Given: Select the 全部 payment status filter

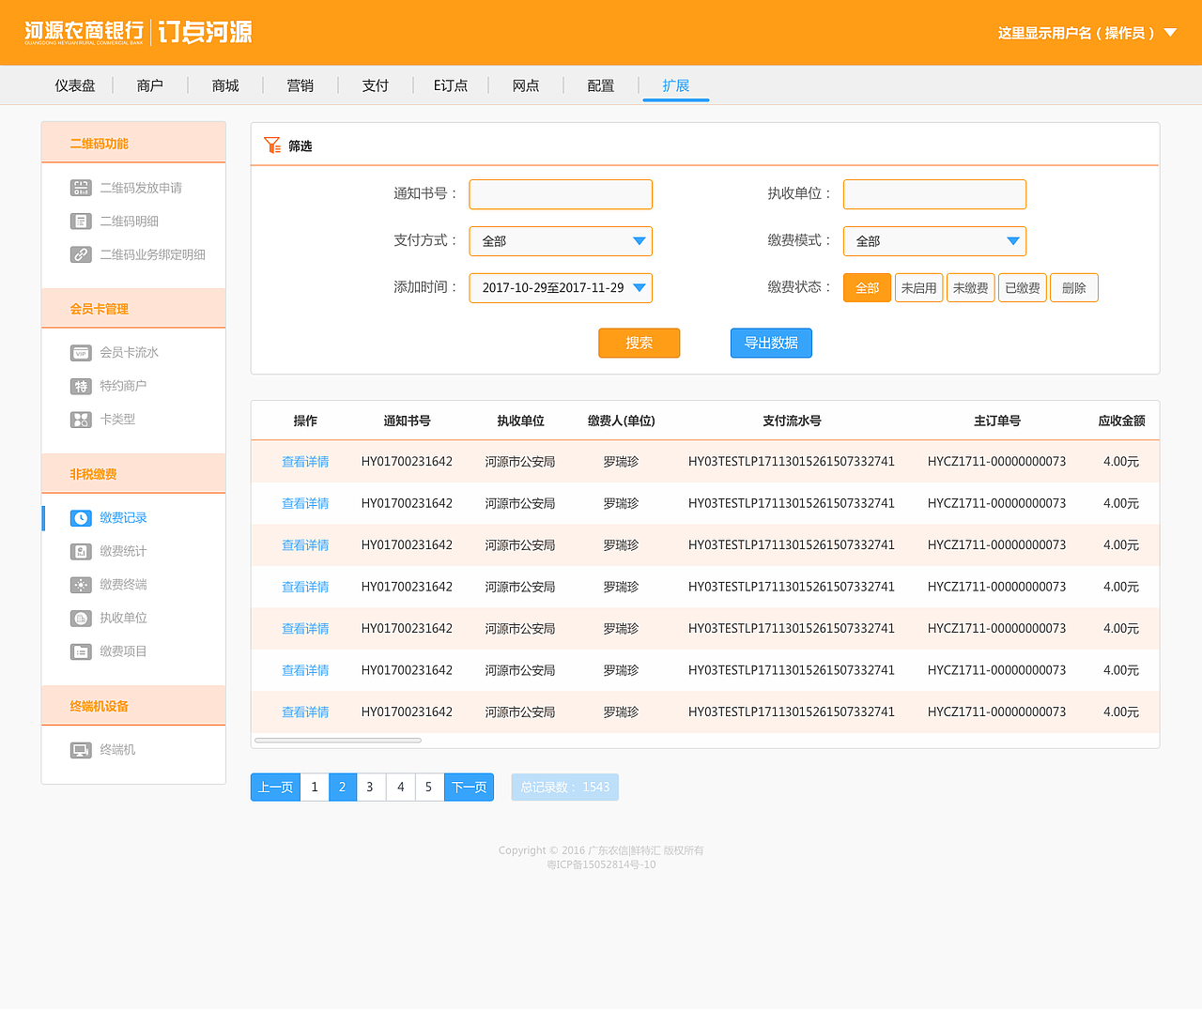Looking at the screenshot, I should point(868,288).
